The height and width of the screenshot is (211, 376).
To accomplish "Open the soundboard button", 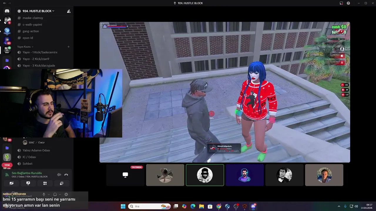I will tap(62, 183).
